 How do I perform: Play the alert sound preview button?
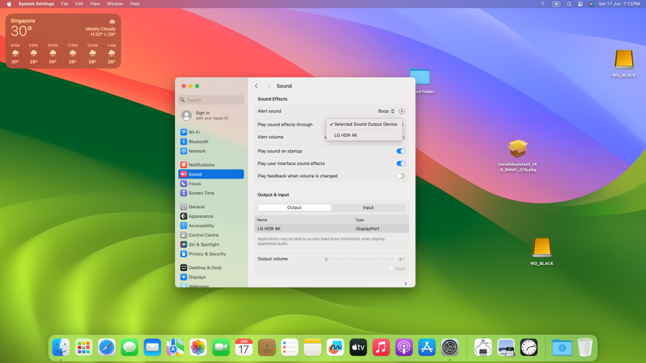coord(402,111)
